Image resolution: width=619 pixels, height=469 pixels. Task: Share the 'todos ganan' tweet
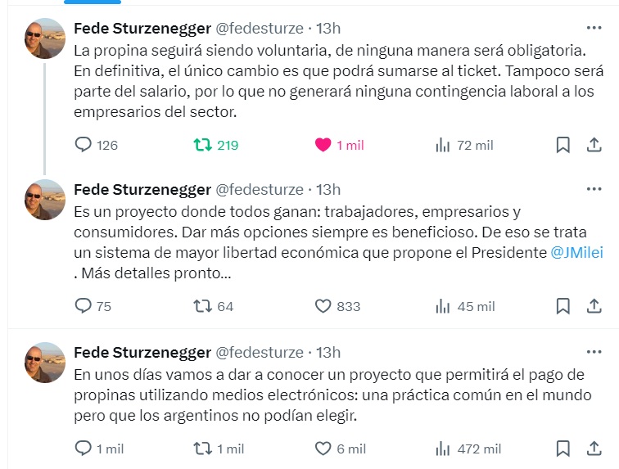click(x=594, y=306)
